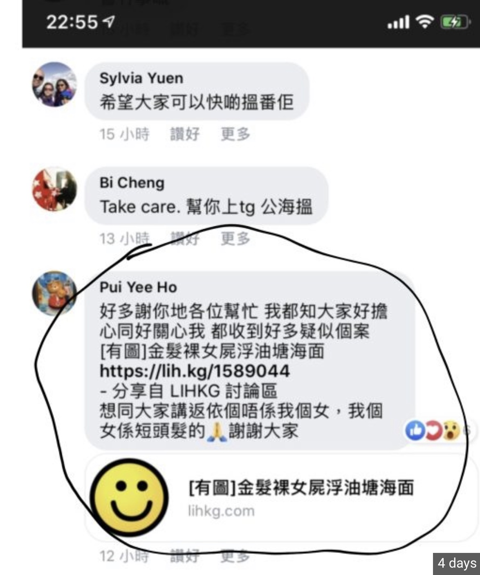Open 更多 options under Bi Cheng's comment

point(235,238)
